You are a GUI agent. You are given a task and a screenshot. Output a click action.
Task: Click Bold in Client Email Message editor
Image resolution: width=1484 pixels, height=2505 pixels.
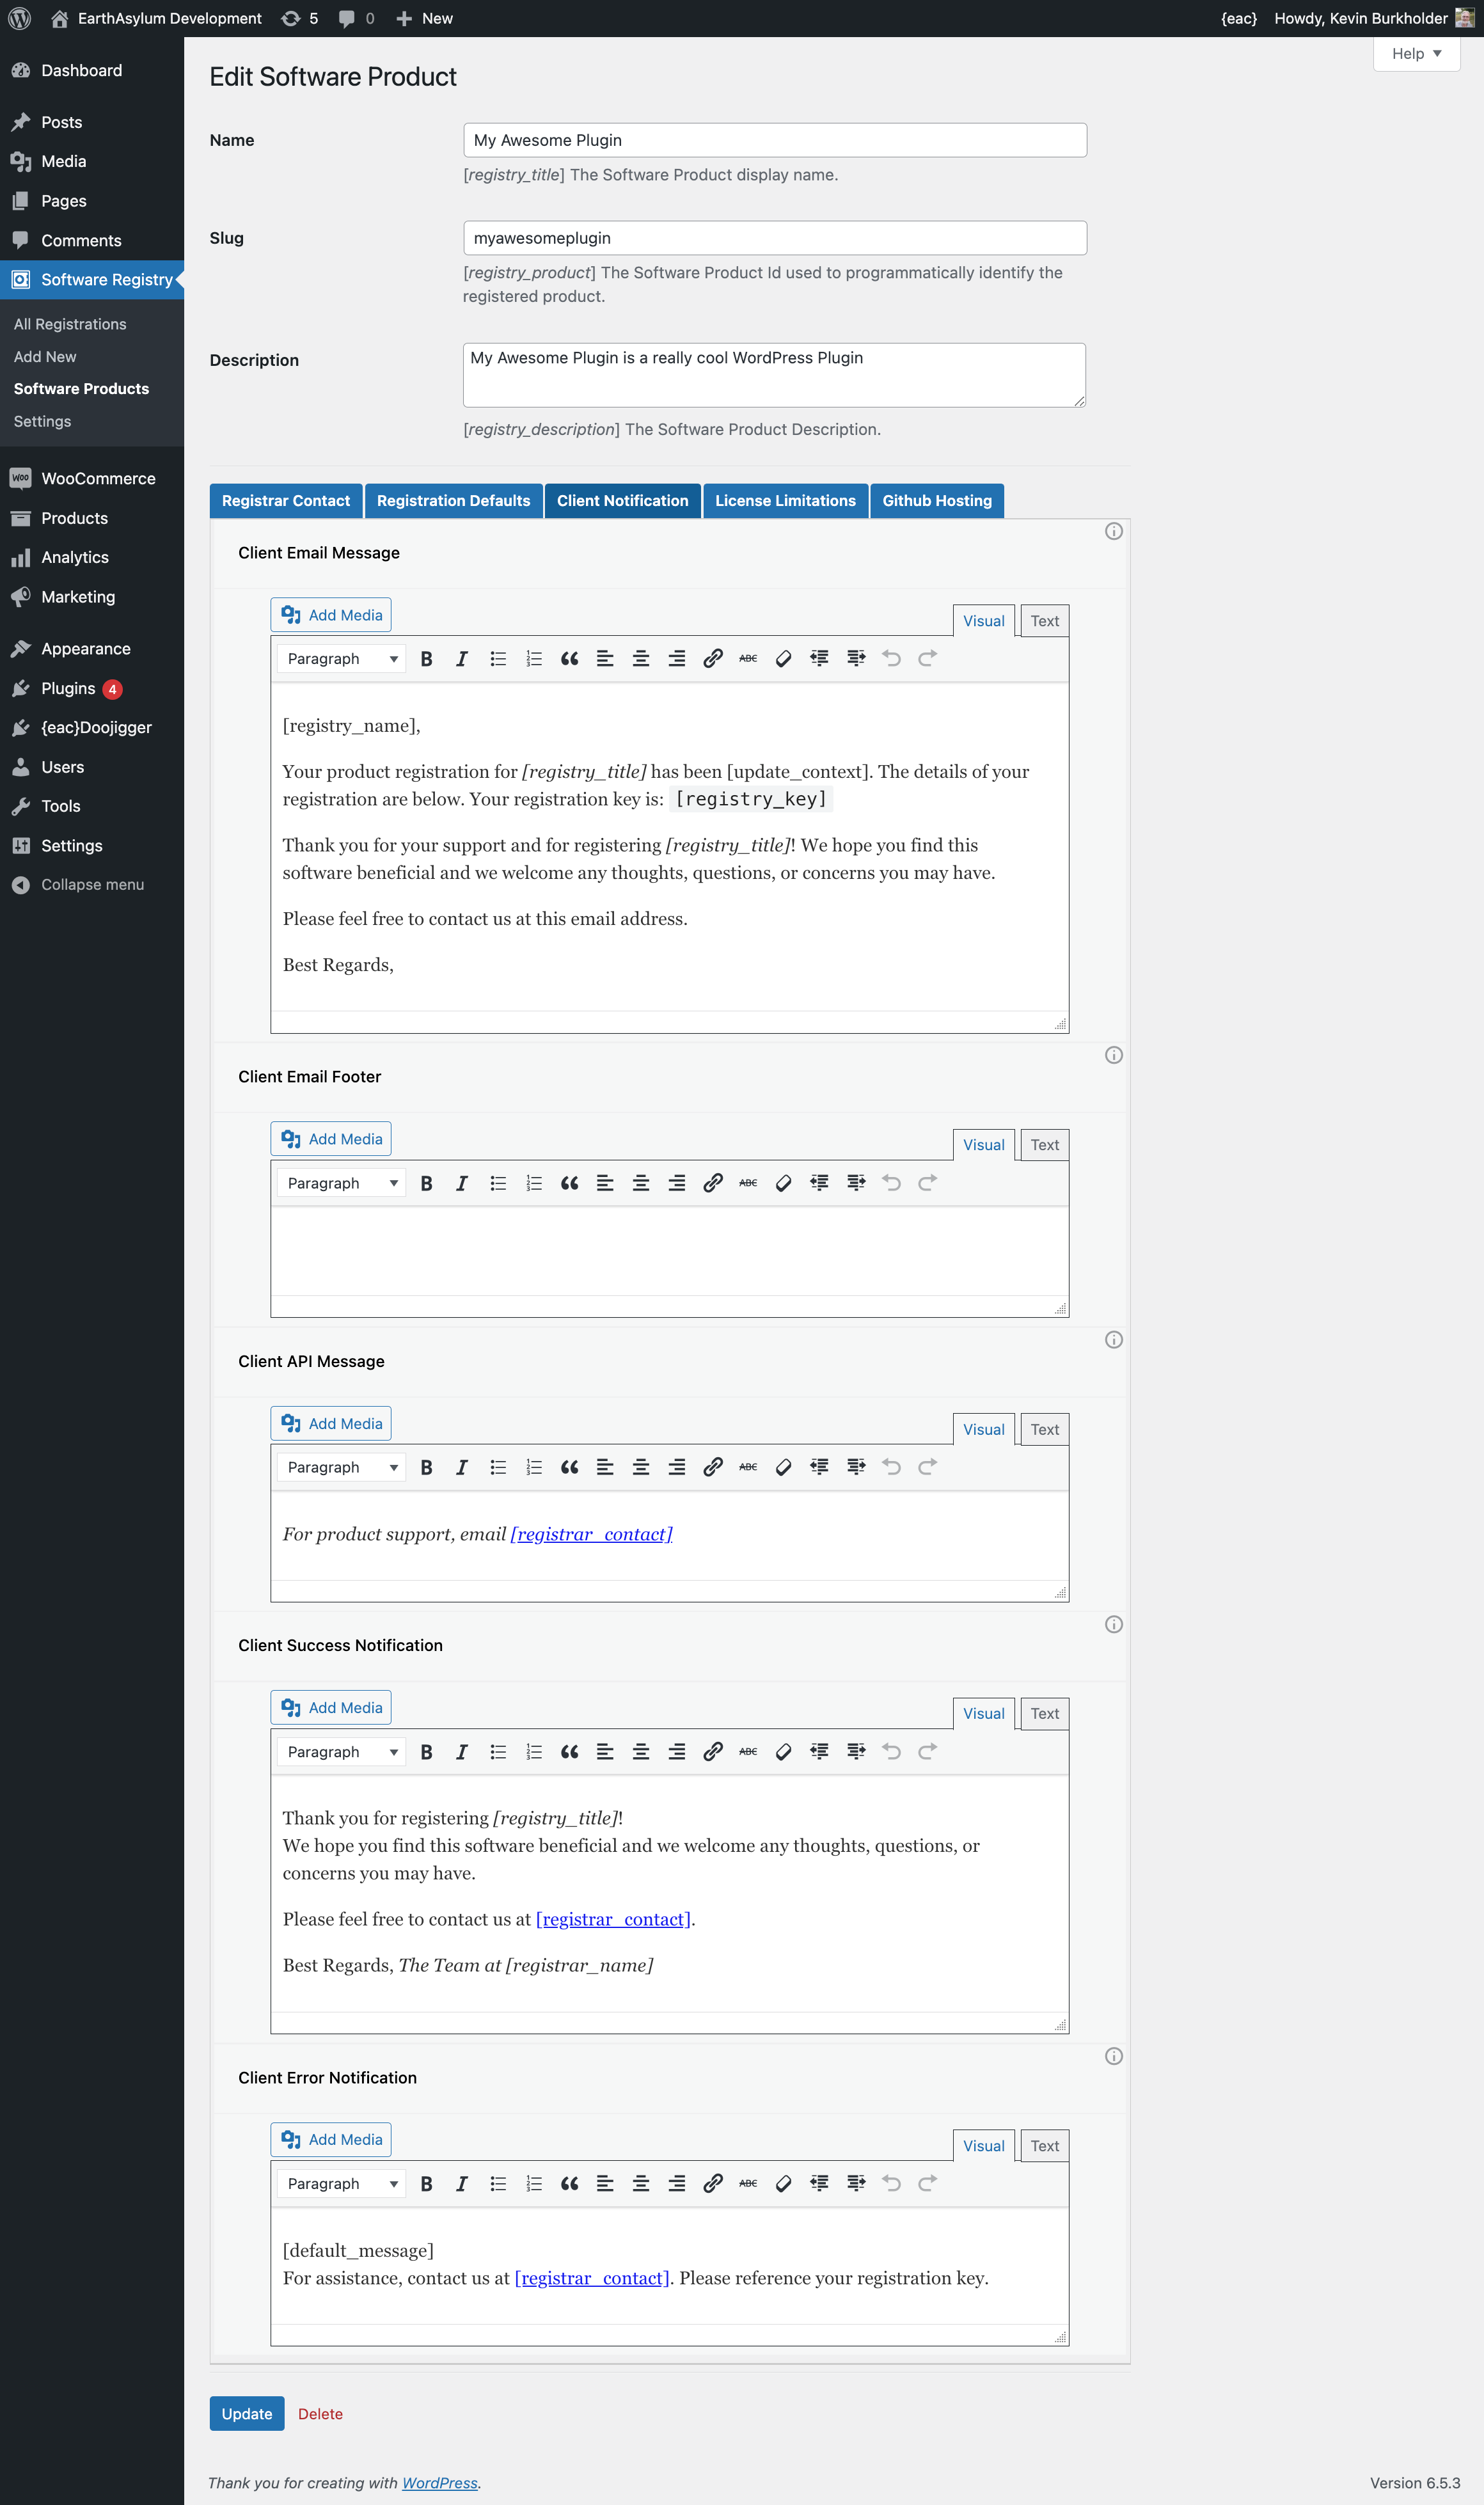pyautogui.click(x=426, y=658)
